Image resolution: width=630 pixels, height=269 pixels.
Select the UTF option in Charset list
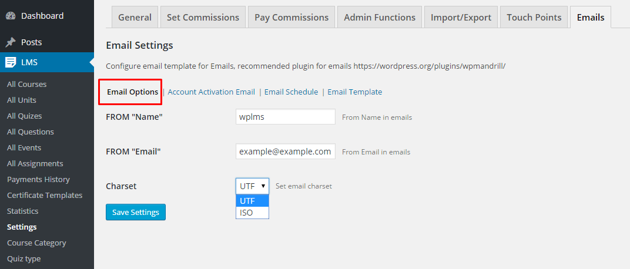pyautogui.click(x=252, y=201)
